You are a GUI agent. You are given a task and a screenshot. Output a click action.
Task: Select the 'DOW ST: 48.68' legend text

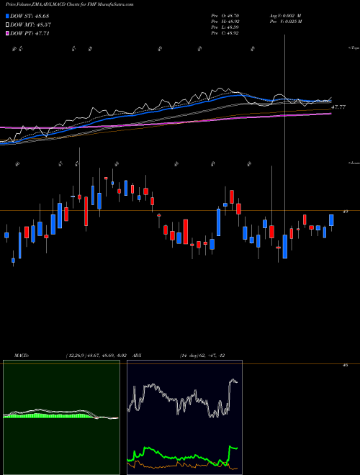coord(30,16)
